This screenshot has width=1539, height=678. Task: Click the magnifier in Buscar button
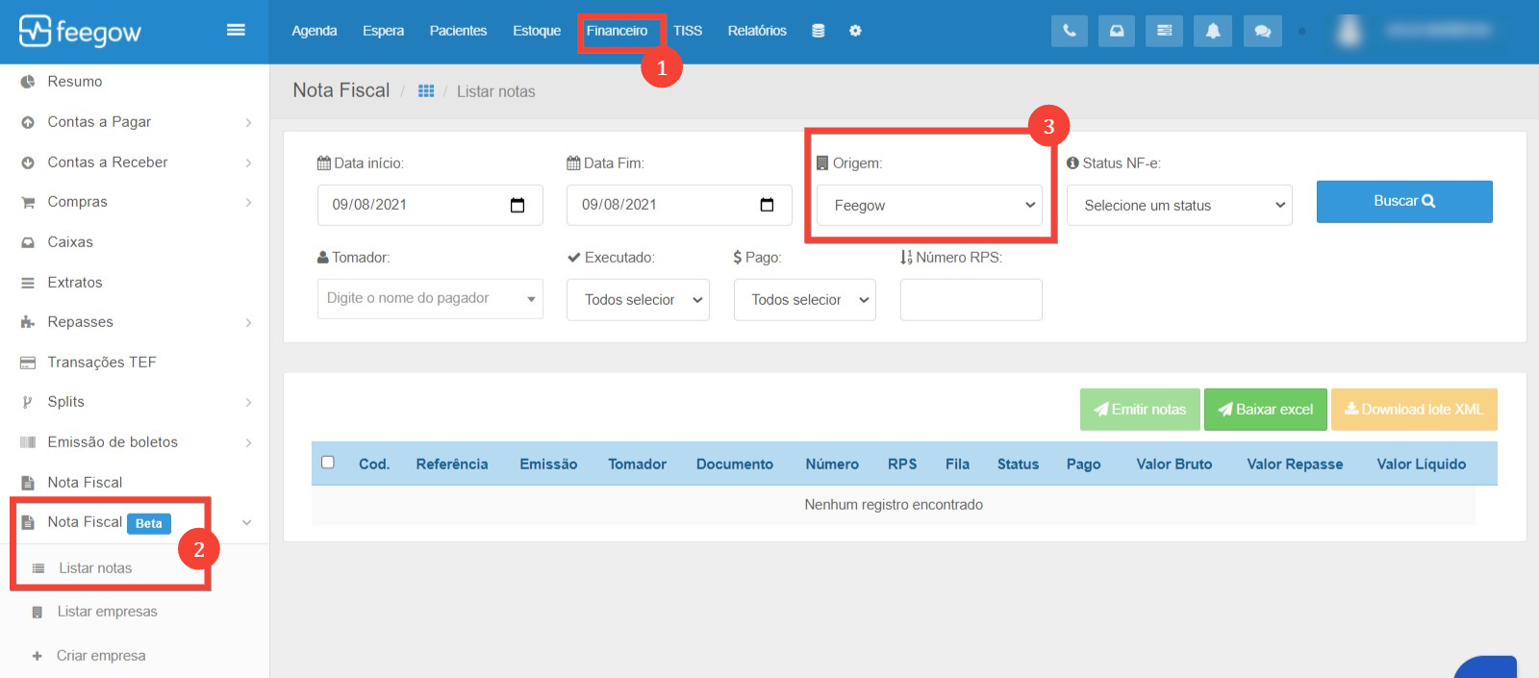[1428, 201]
